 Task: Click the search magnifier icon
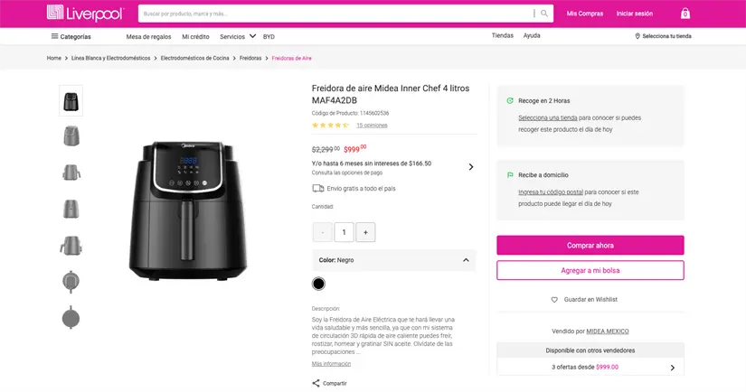click(545, 14)
